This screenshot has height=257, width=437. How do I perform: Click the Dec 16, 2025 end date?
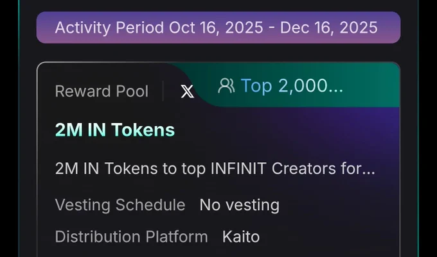pos(329,28)
